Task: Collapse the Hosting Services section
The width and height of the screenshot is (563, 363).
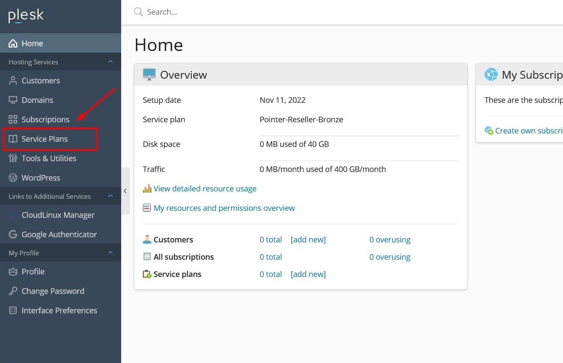Action: pos(110,62)
